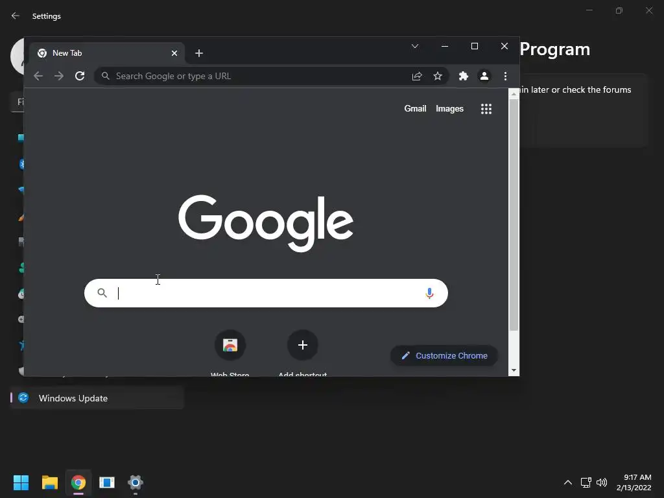The width and height of the screenshot is (664, 498).
Task: Click the Chrome taskbar icon
Action: (x=78, y=482)
